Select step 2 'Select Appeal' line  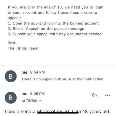tap(46, 29)
